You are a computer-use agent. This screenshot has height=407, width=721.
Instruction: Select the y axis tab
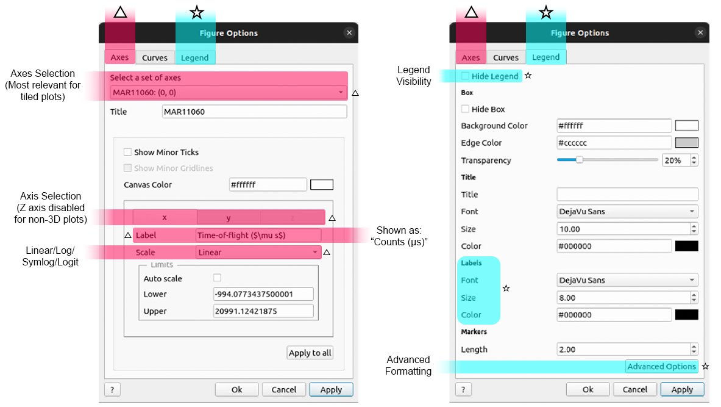tap(229, 218)
